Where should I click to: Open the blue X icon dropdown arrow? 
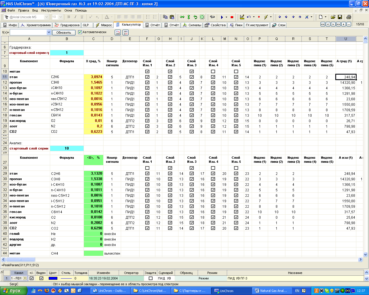point(311,17)
